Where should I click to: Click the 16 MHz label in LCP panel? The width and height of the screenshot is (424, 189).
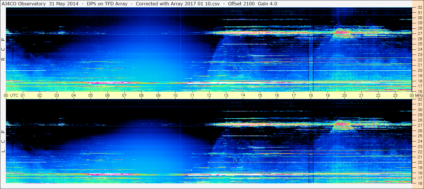pos(420,183)
